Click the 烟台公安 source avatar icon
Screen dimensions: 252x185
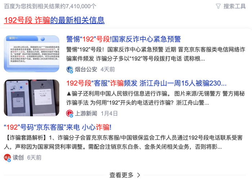click(69, 69)
